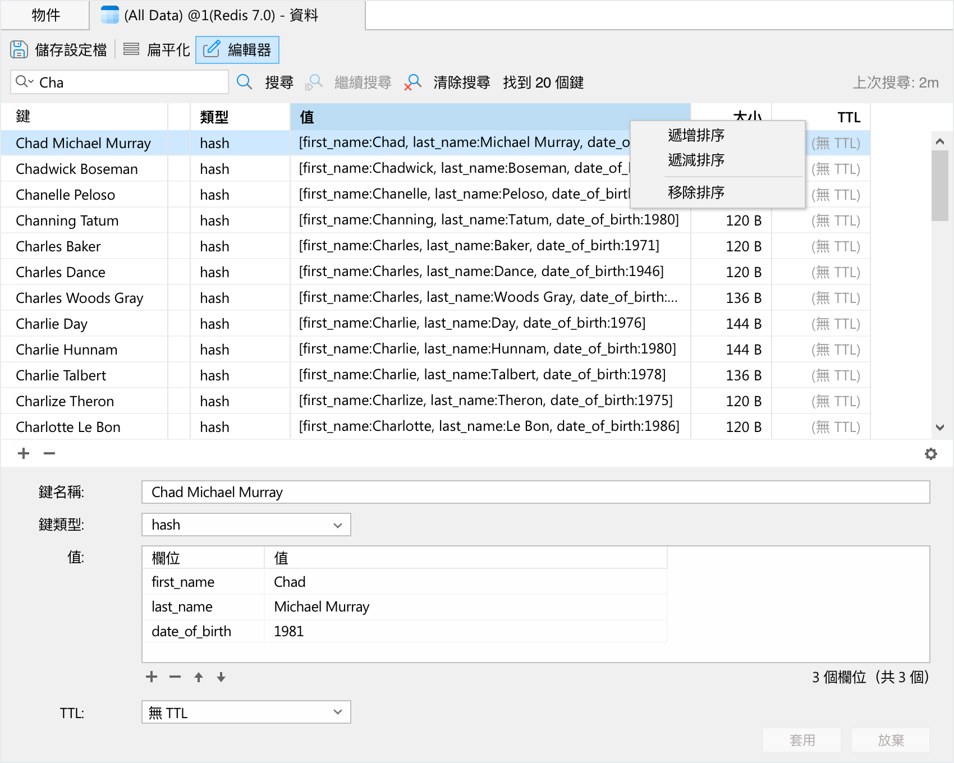The width and height of the screenshot is (954, 763).
Task: Click the 鍵 column header
Action: pos(84,117)
